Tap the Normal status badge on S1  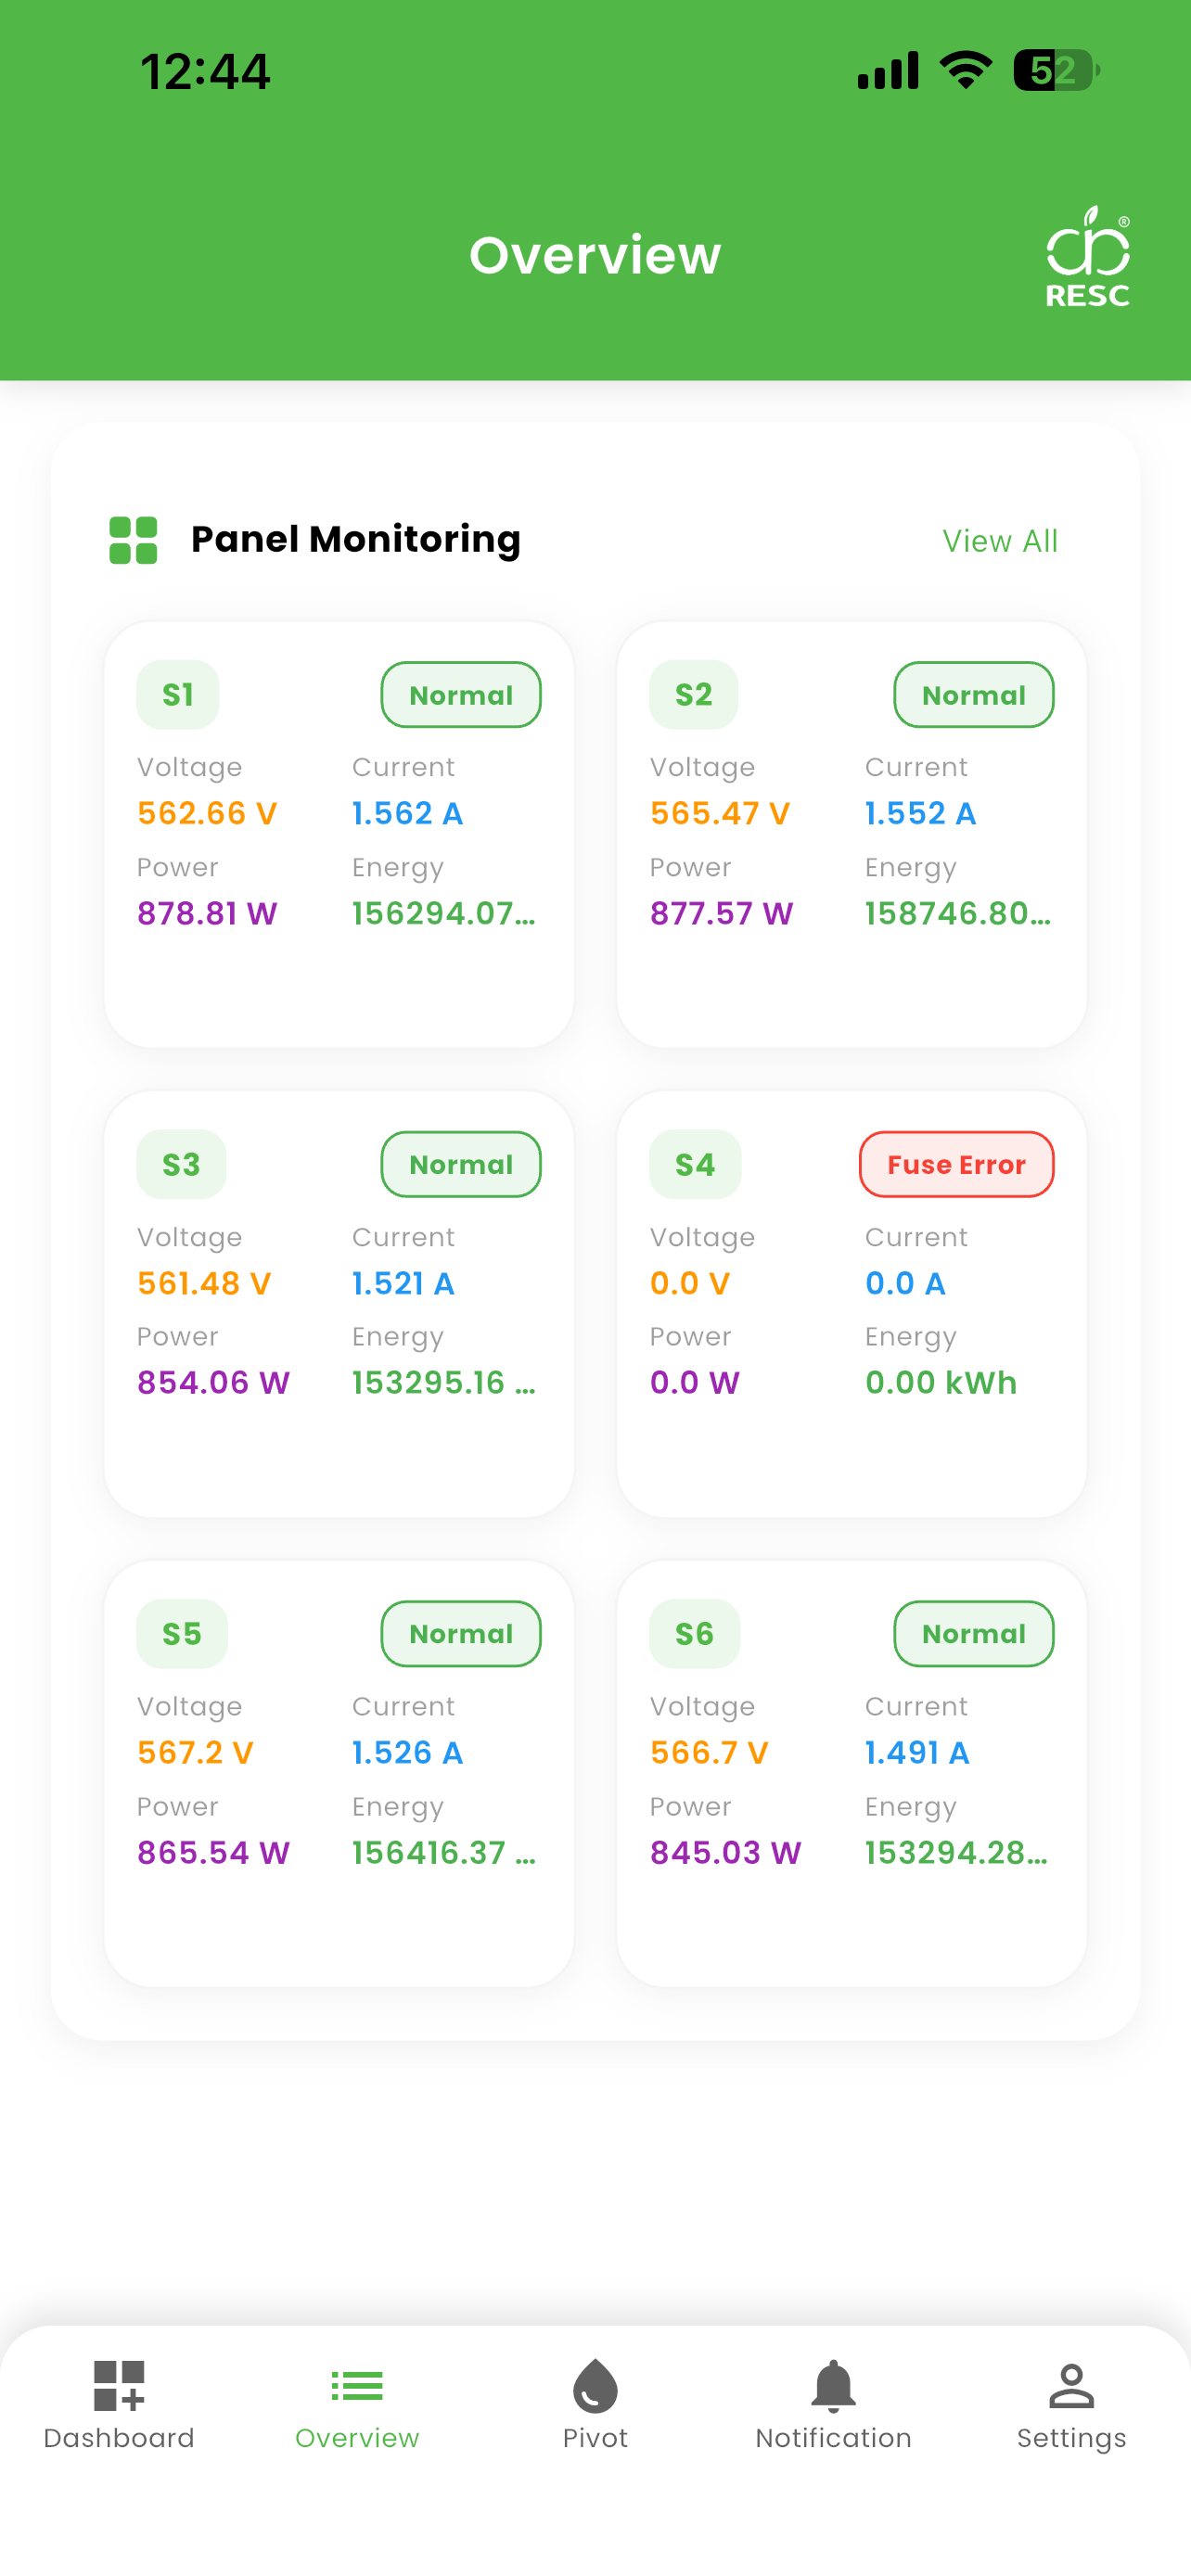coord(461,695)
